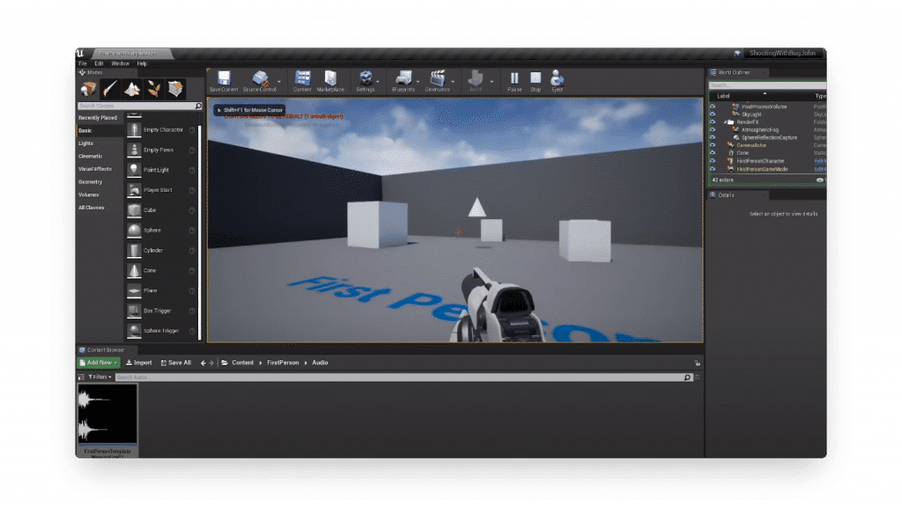Hide the FirstPersonCharacter actor in the outliner
This screenshot has height=506, width=902.
point(713,161)
